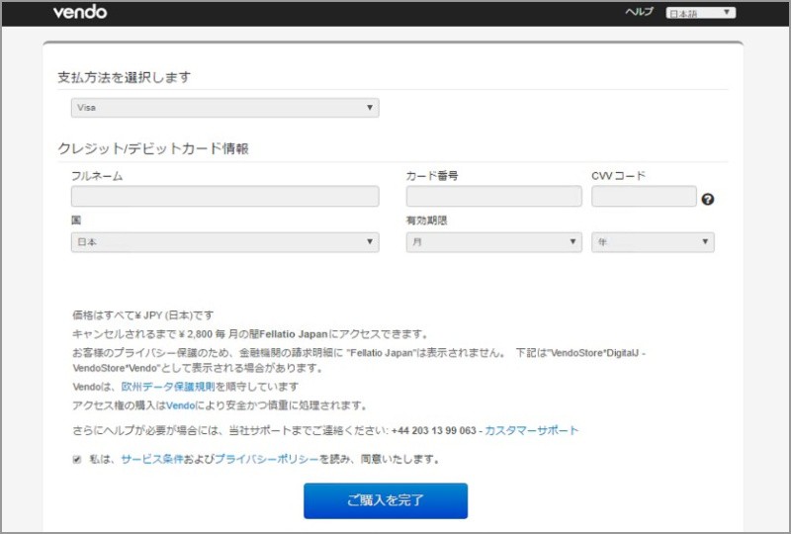The image size is (791, 534).
Task: Expand the expiry year (年) dropdown
Action: point(653,242)
